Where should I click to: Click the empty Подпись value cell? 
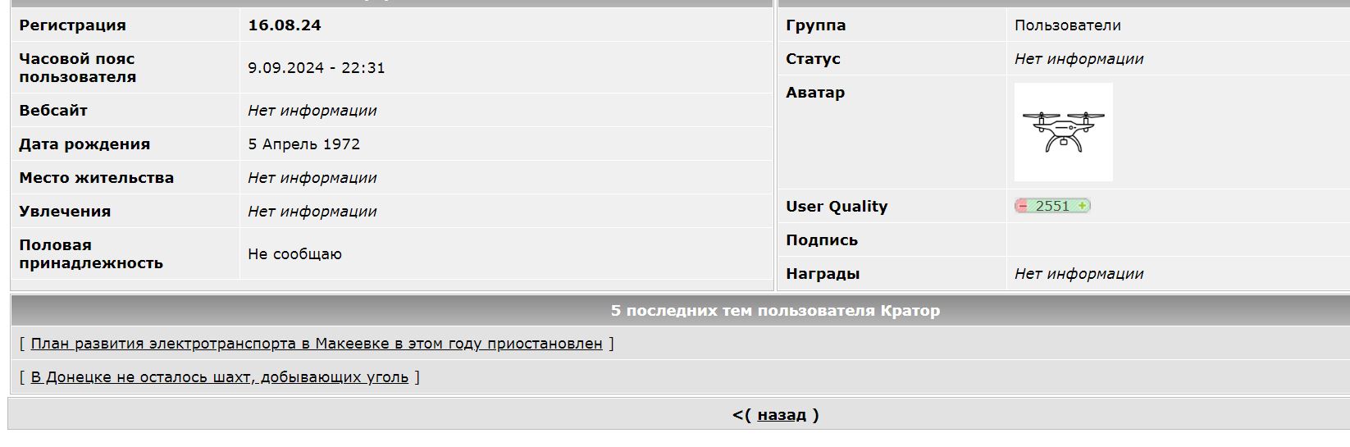(1178, 240)
